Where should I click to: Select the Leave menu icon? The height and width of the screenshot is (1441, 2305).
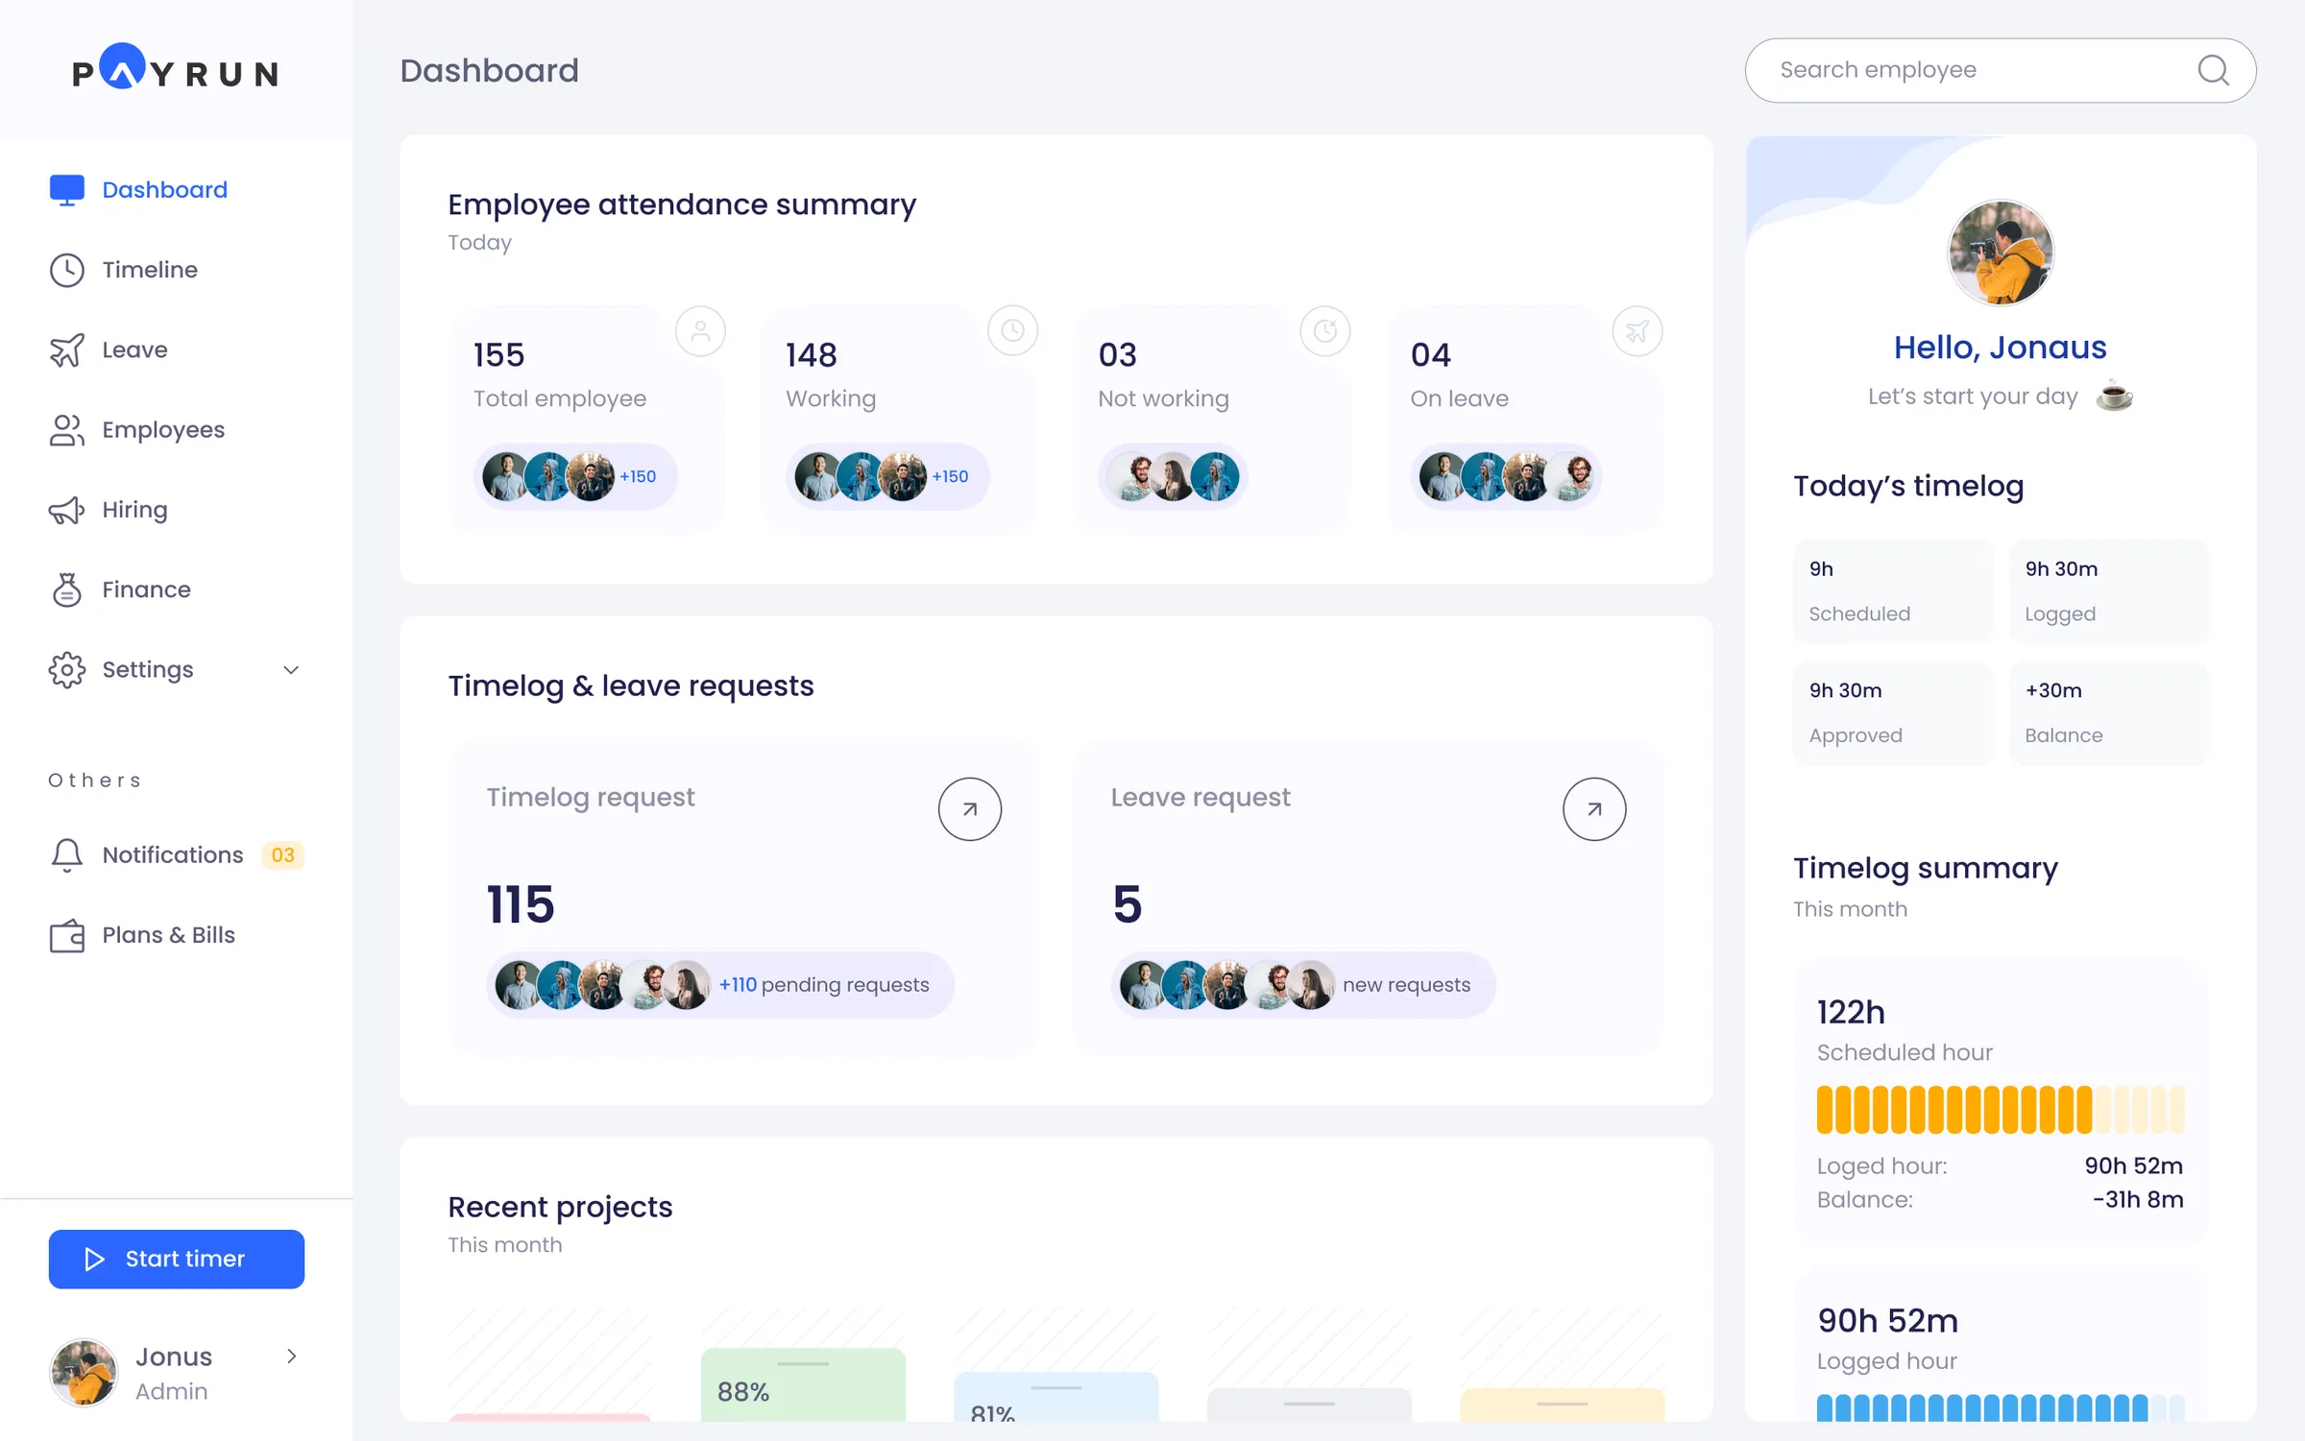click(66, 349)
